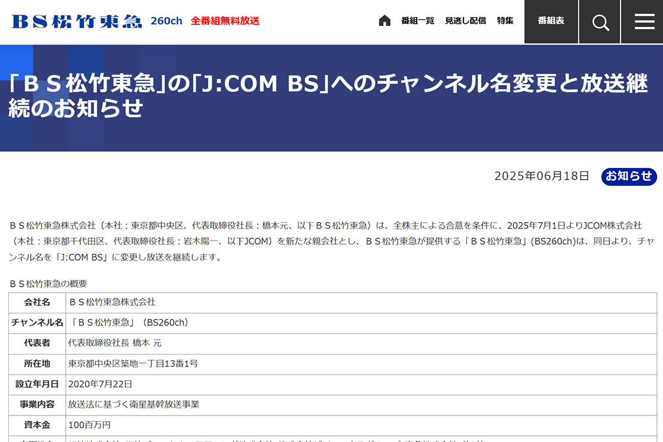Open the site search with the magnifying glass icon
Screen dimensions: 663x442
(599, 22)
